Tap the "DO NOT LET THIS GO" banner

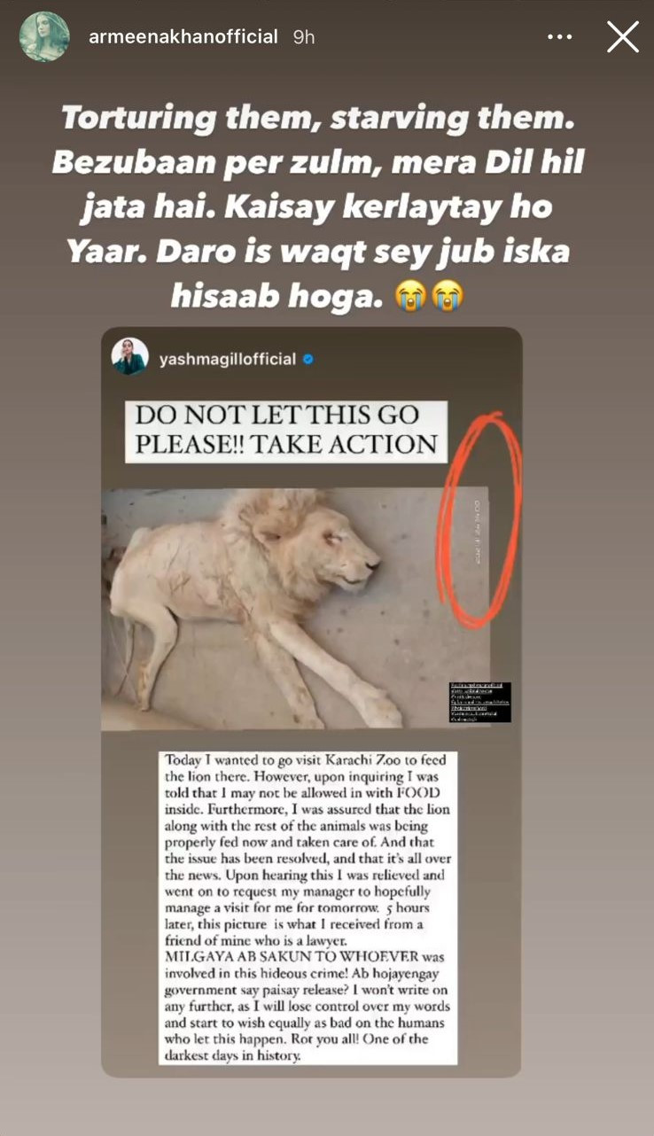(x=286, y=432)
